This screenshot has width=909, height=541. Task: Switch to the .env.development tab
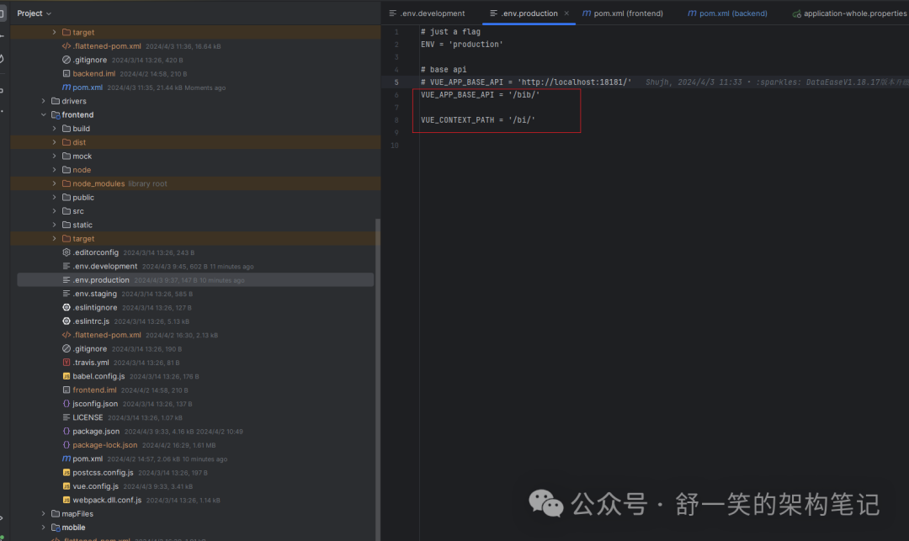(428, 13)
